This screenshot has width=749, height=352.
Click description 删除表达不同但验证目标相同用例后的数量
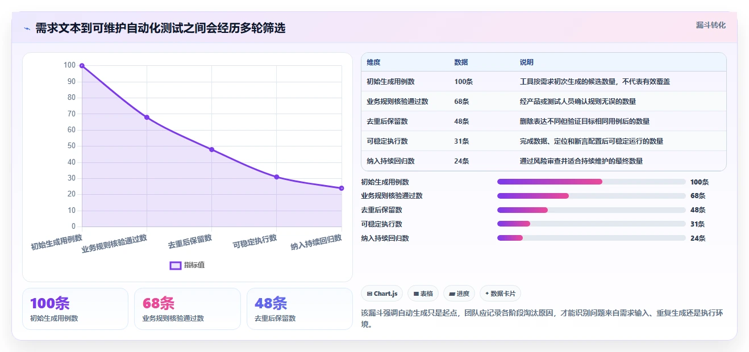pos(584,121)
